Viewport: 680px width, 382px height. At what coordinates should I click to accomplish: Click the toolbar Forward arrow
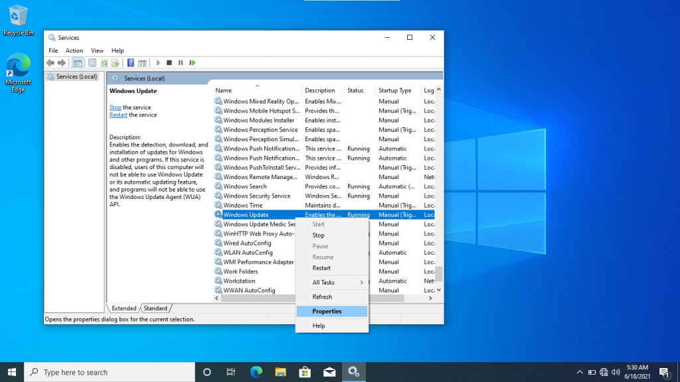[x=62, y=63]
